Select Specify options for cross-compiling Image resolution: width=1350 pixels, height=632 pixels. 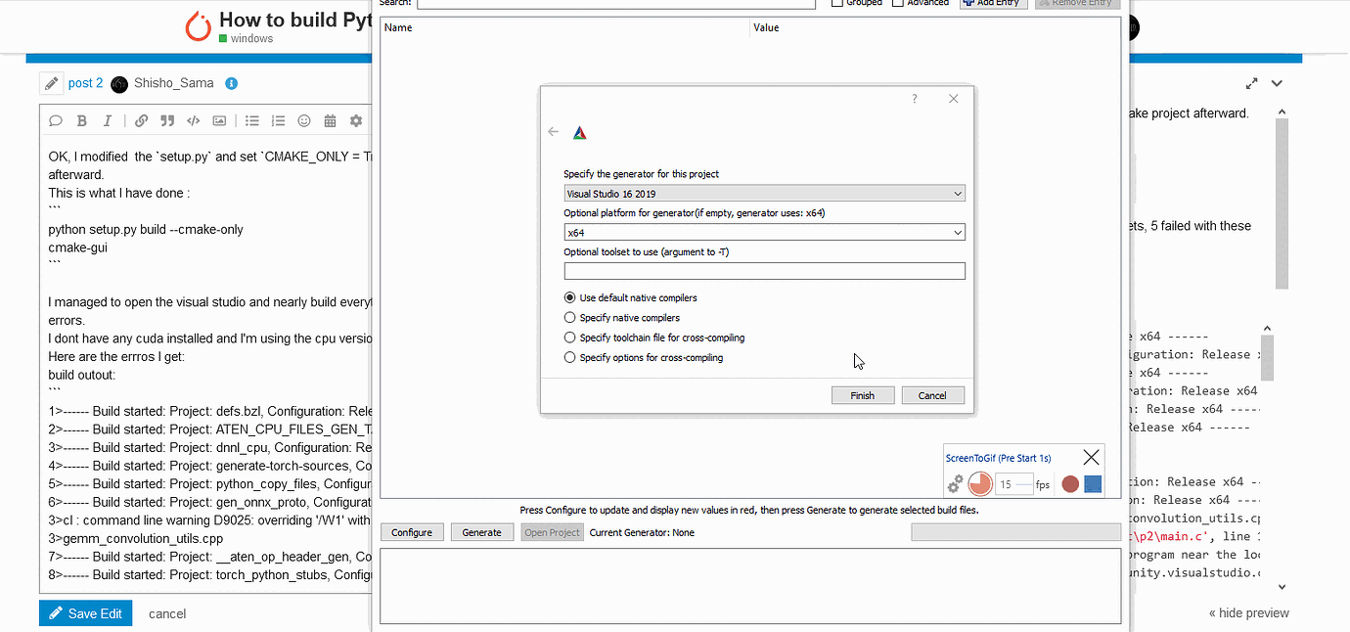[644, 358]
